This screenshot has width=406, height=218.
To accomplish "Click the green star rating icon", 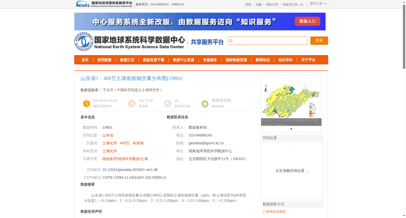I will (x=205, y=104).
